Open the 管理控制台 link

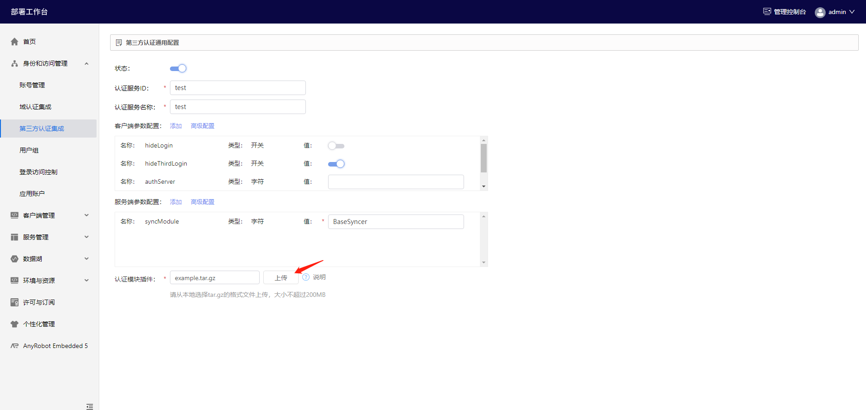click(x=790, y=12)
